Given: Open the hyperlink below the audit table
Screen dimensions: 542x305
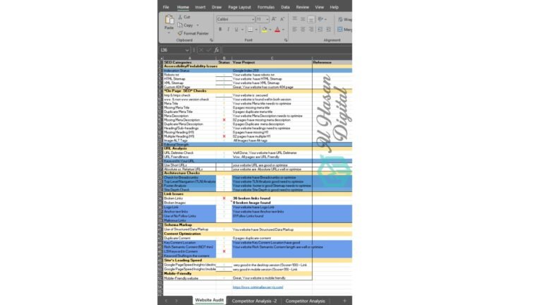Looking at the screenshot, I should pos(258,287).
